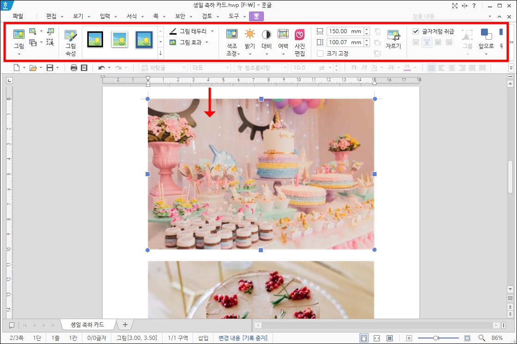
Task: Select the white-framed picture style thumbnail
Action: coord(119,40)
